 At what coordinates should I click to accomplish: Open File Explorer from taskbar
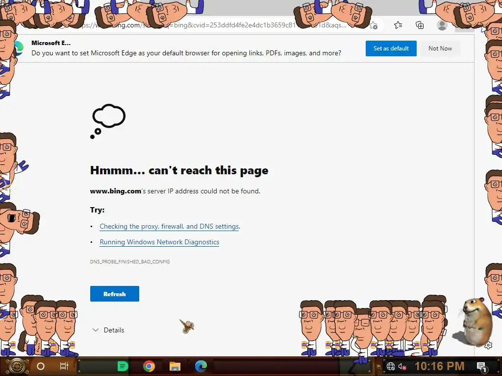coord(175,366)
